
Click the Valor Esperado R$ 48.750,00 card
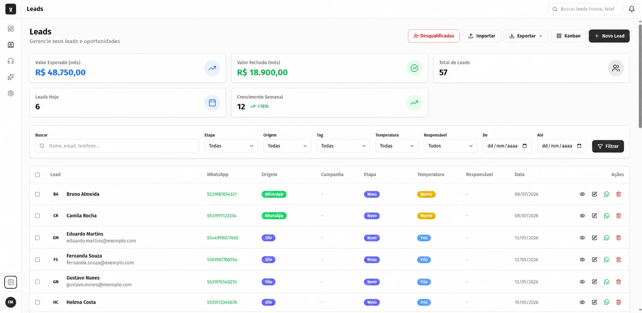tap(128, 68)
